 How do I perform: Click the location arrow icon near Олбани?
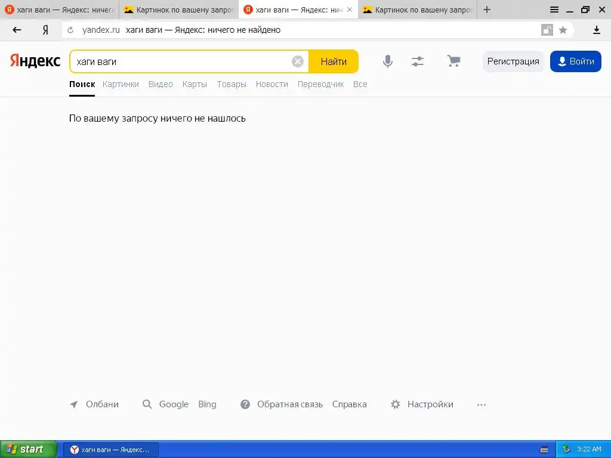tap(73, 404)
